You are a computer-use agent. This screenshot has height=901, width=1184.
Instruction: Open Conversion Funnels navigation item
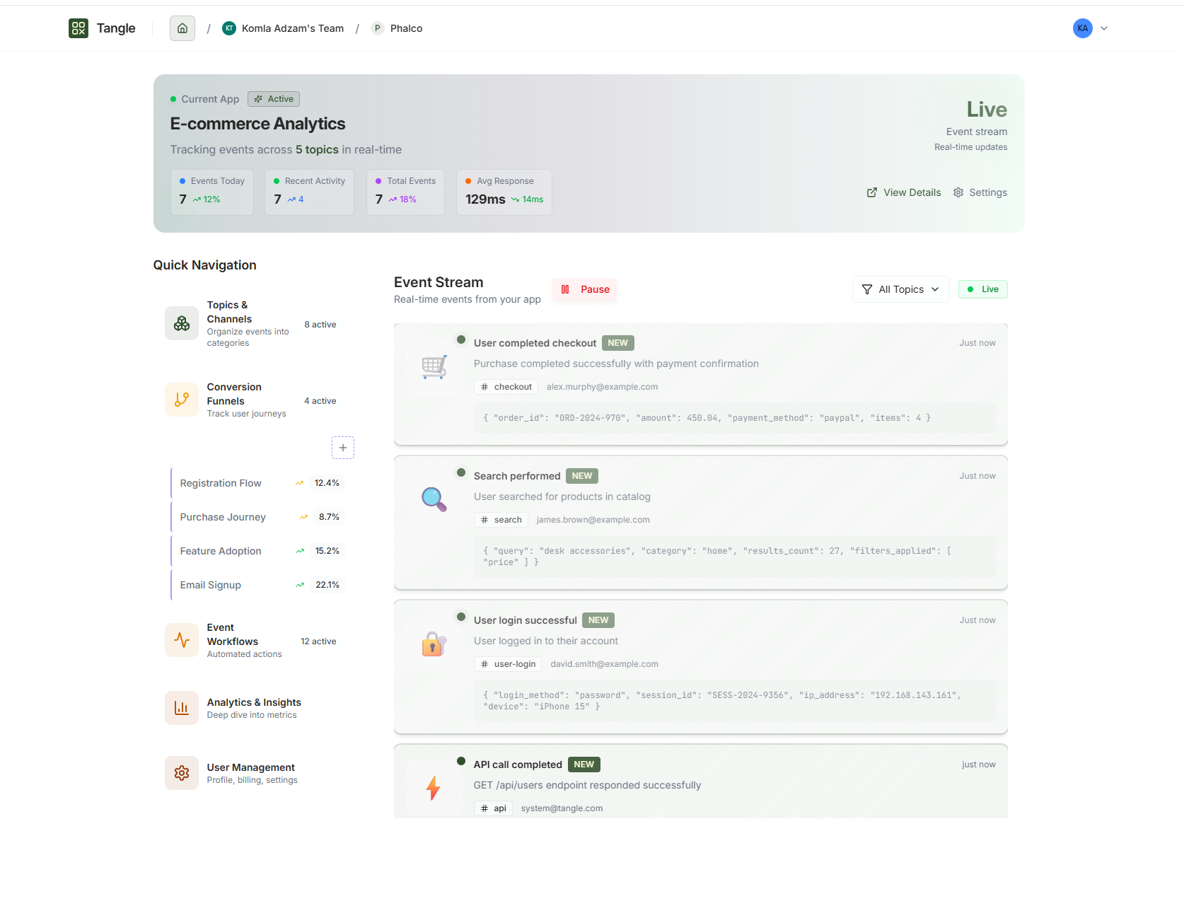point(254,400)
